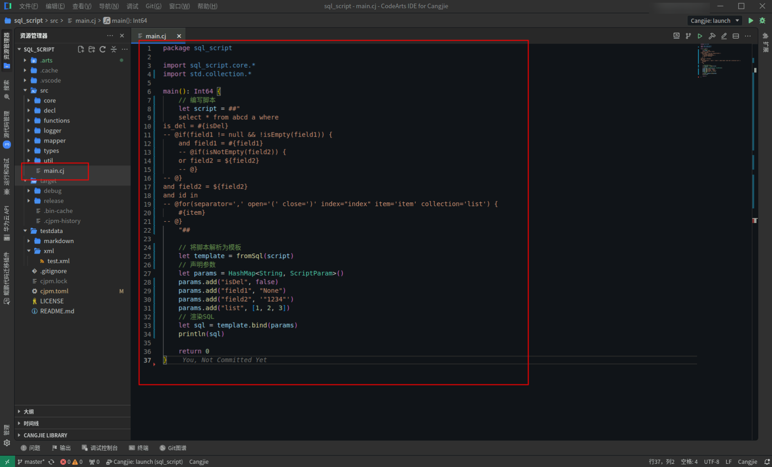Start debugging with the green bug icon

762,21
